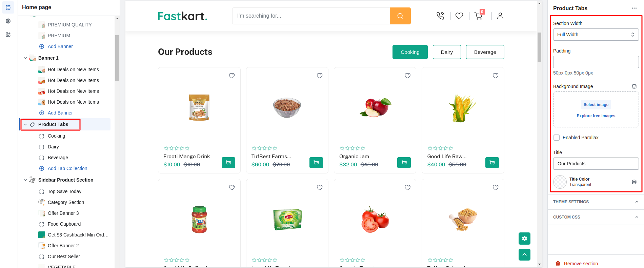This screenshot has height=268, width=644.
Task: Click Remove section button
Action: (x=580, y=264)
